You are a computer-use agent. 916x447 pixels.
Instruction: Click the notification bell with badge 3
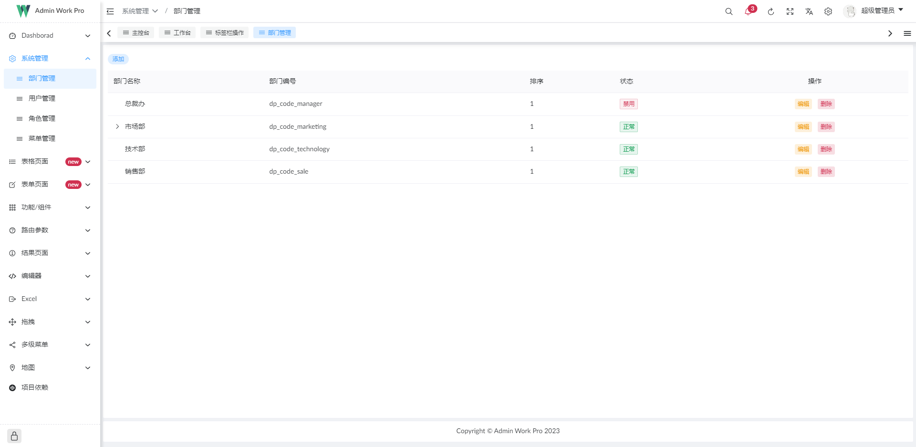[x=748, y=11]
